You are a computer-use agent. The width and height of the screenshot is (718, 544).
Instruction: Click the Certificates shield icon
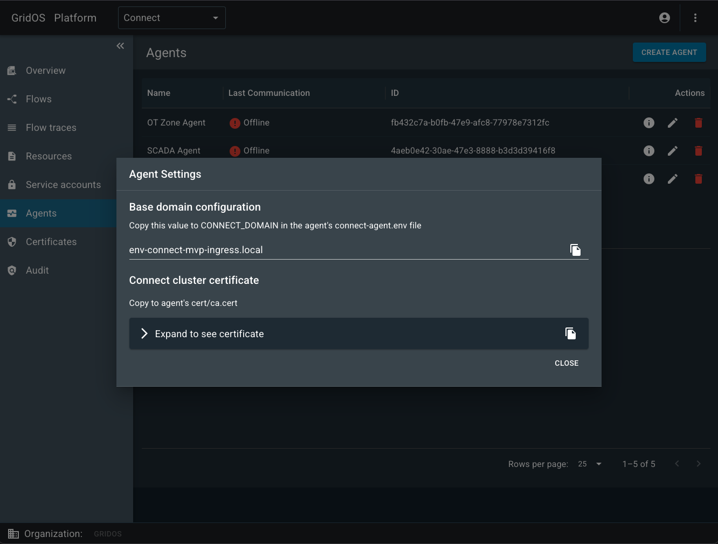12,242
